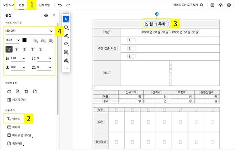This screenshot has height=150, width=235.
Task: Click the cloud upload icon
Action: pyautogui.click(x=221, y=5)
